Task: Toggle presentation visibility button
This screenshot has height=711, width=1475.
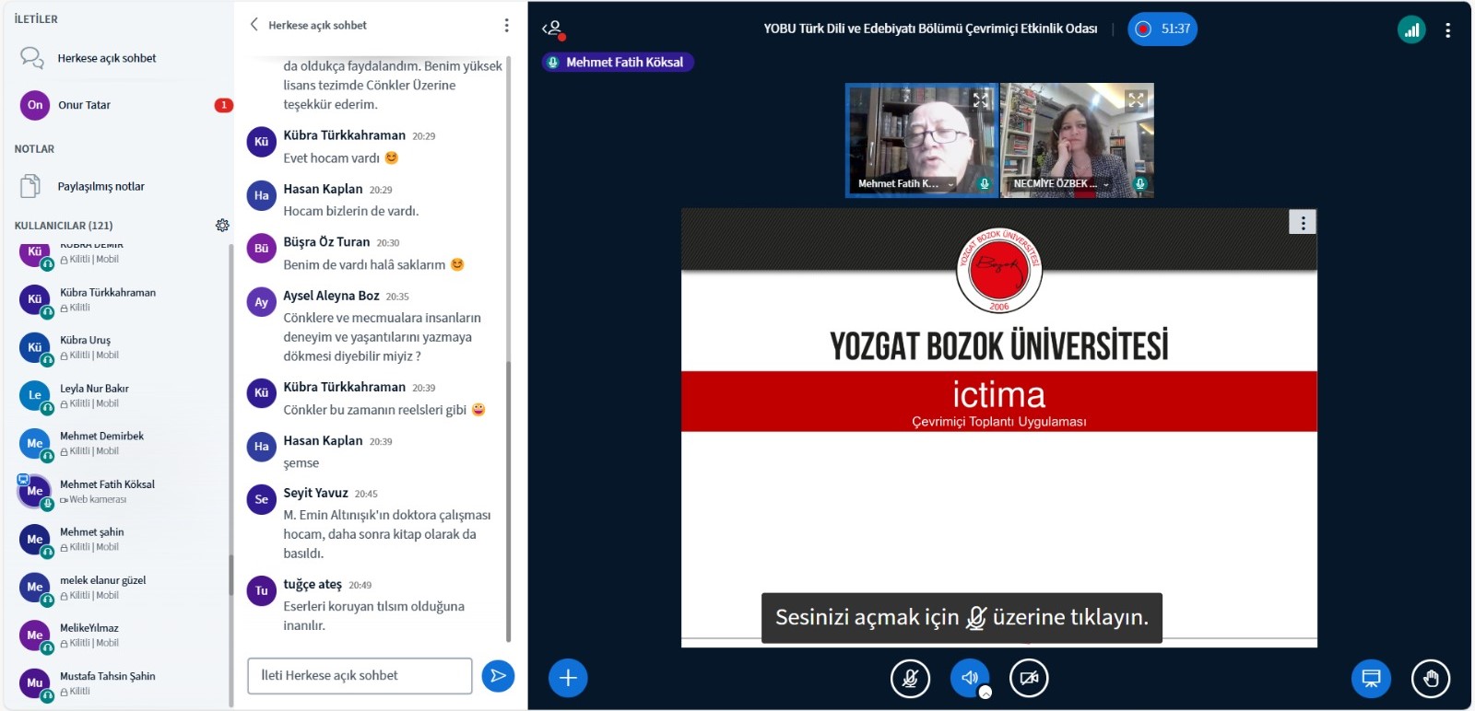Action: point(1371,679)
